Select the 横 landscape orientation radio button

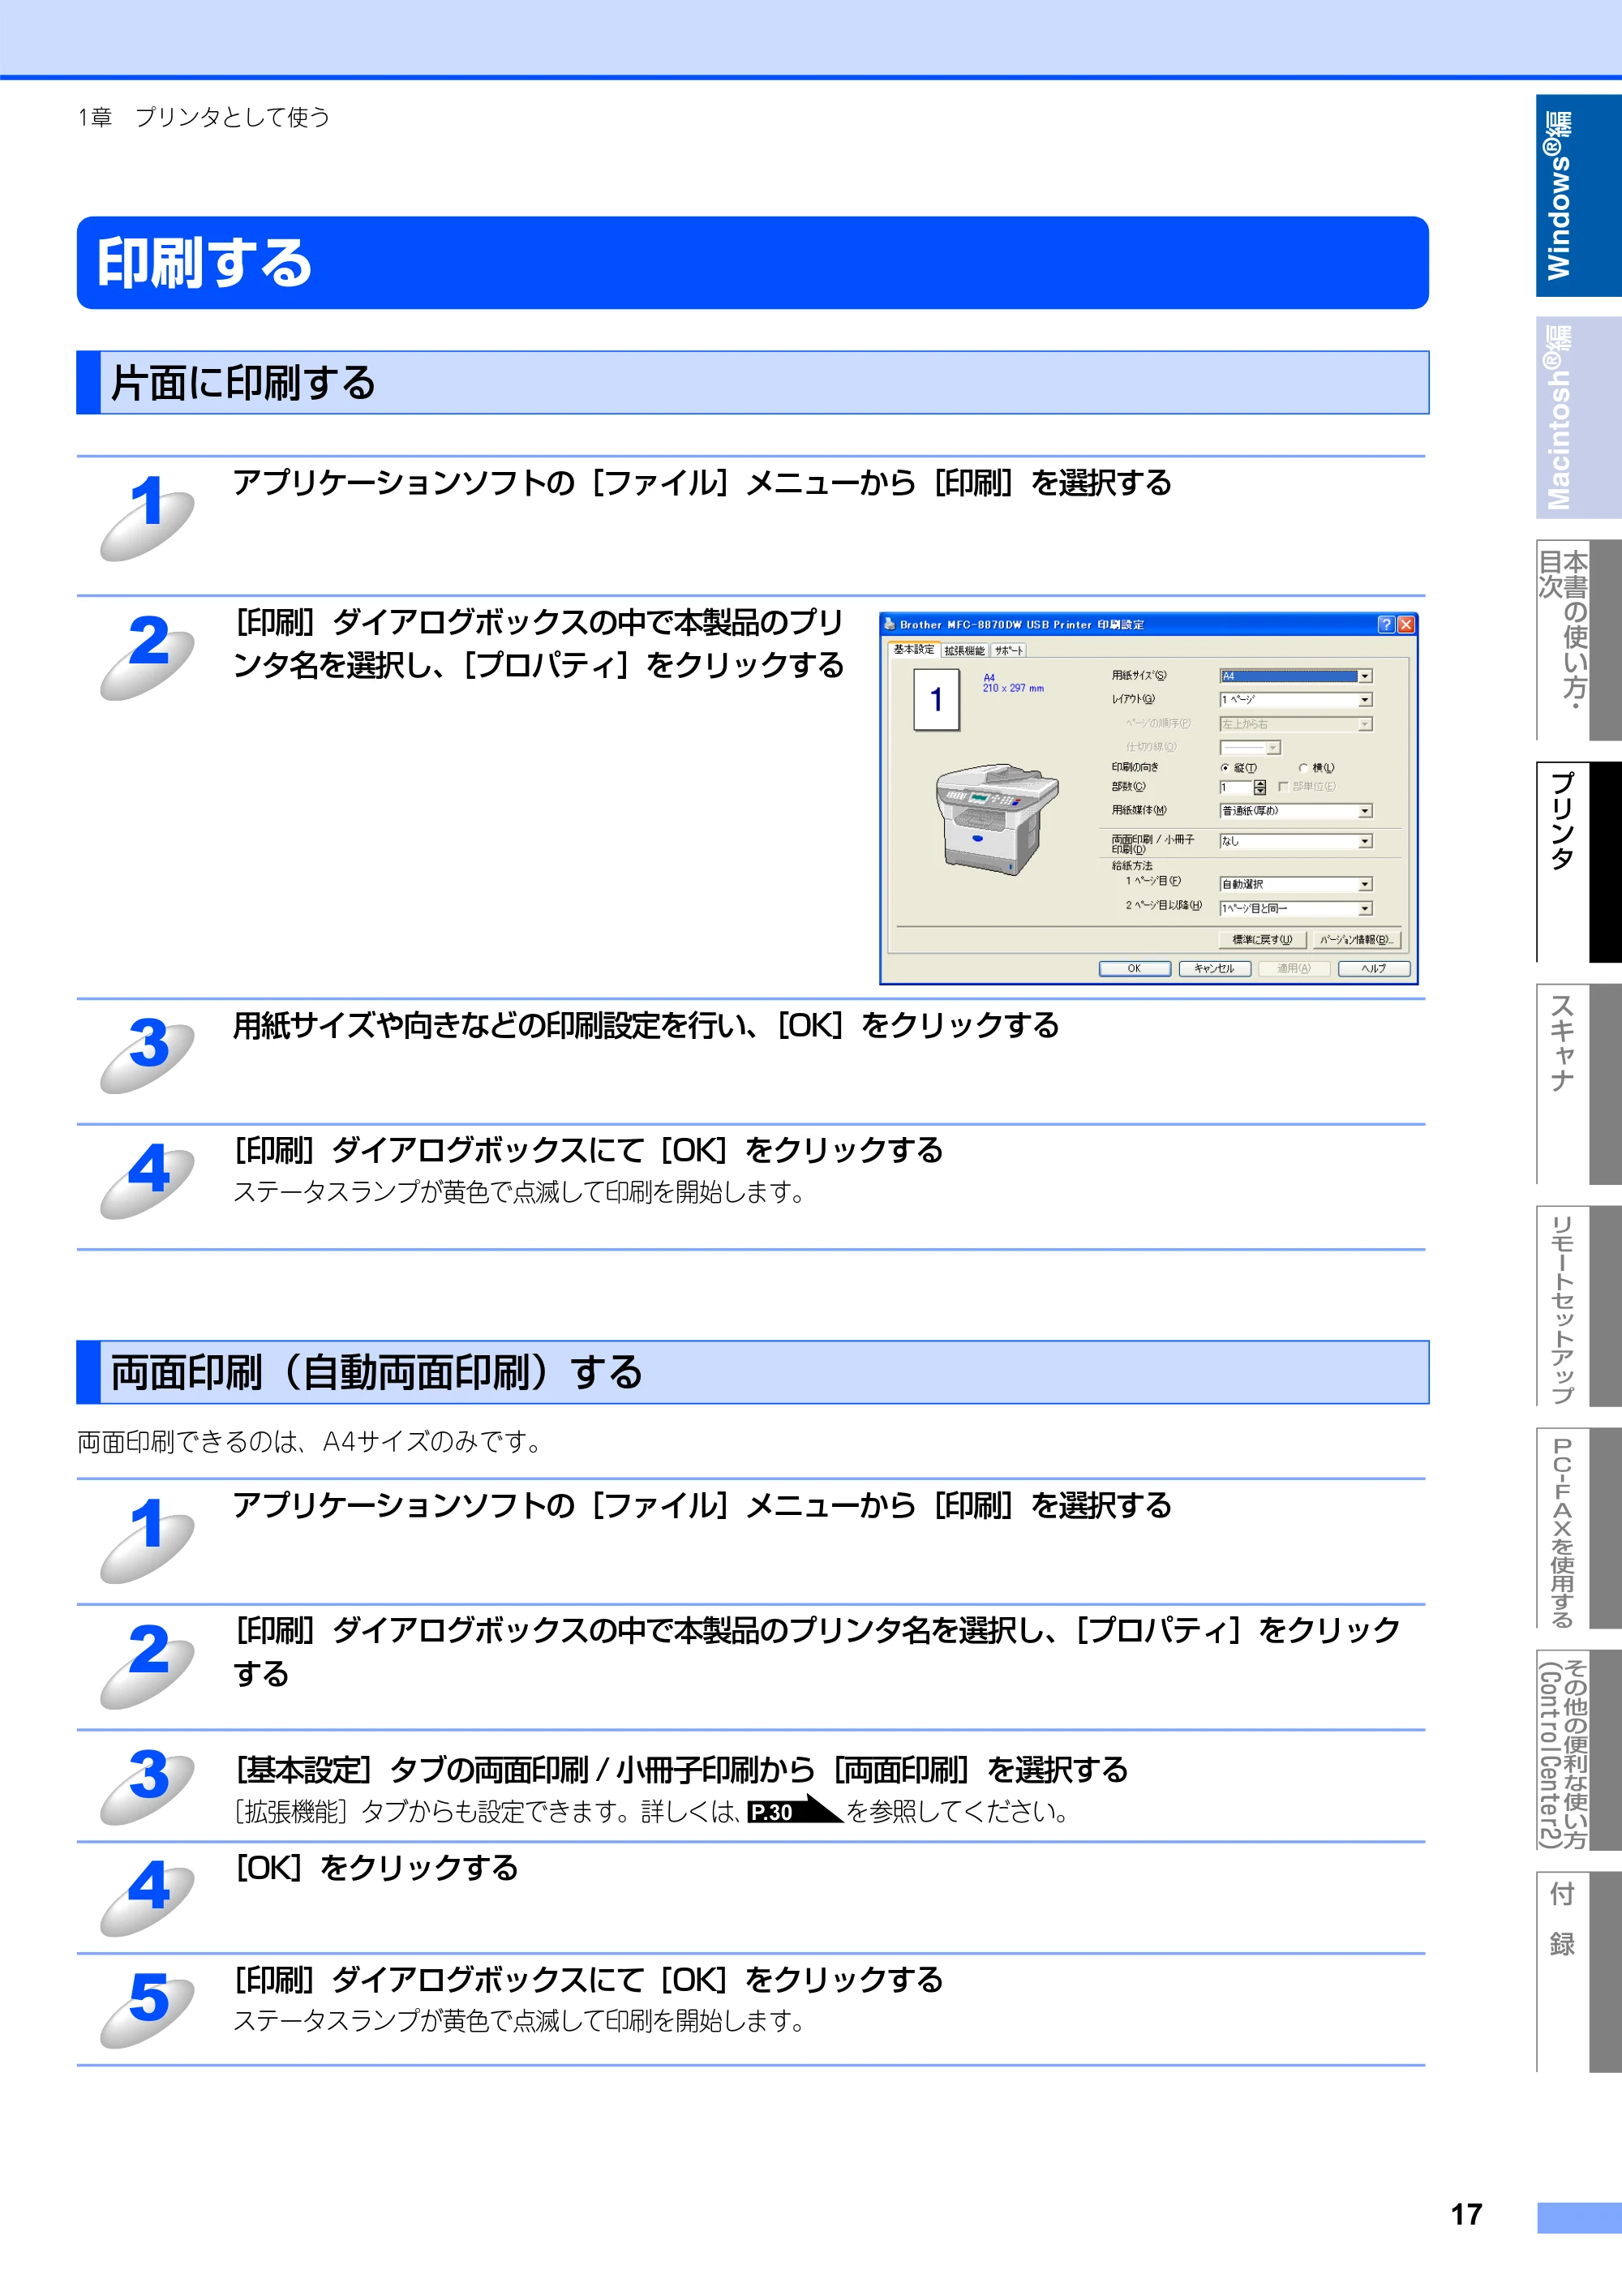click(1303, 768)
